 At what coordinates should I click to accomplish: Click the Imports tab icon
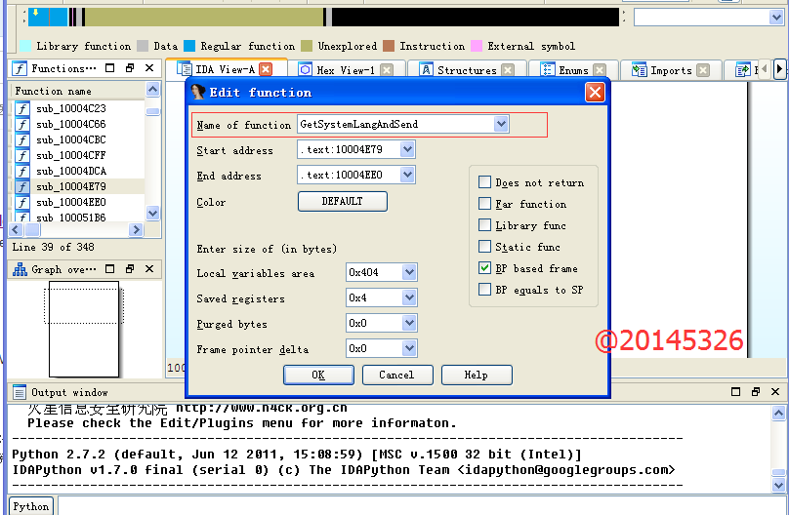point(640,70)
